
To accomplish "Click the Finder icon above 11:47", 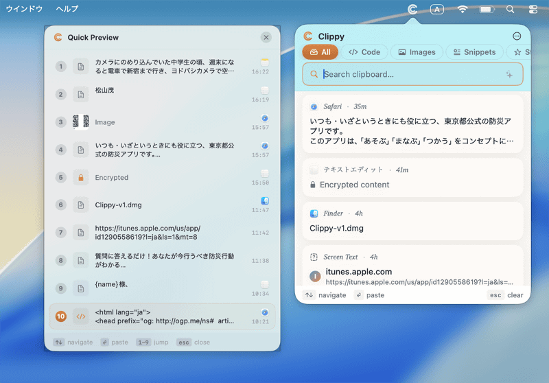I will pyautogui.click(x=265, y=200).
